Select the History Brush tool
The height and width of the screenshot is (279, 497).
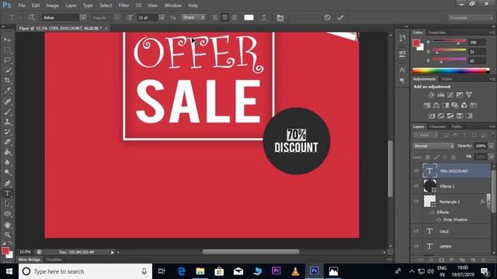[x=7, y=132]
